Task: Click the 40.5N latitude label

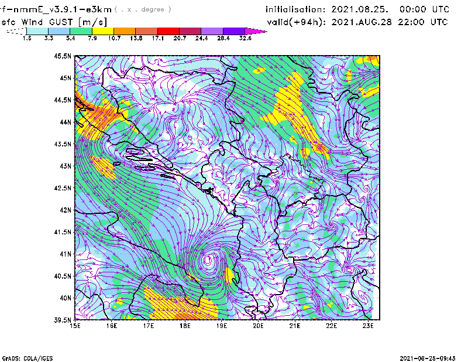Action: (x=63, y=276)
